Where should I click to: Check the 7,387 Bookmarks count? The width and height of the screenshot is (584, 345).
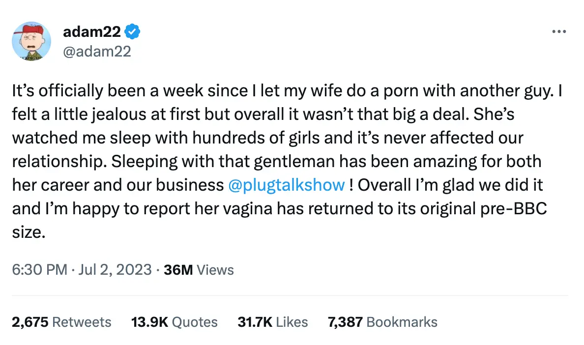pyautogui.click(x=344, y=322)
